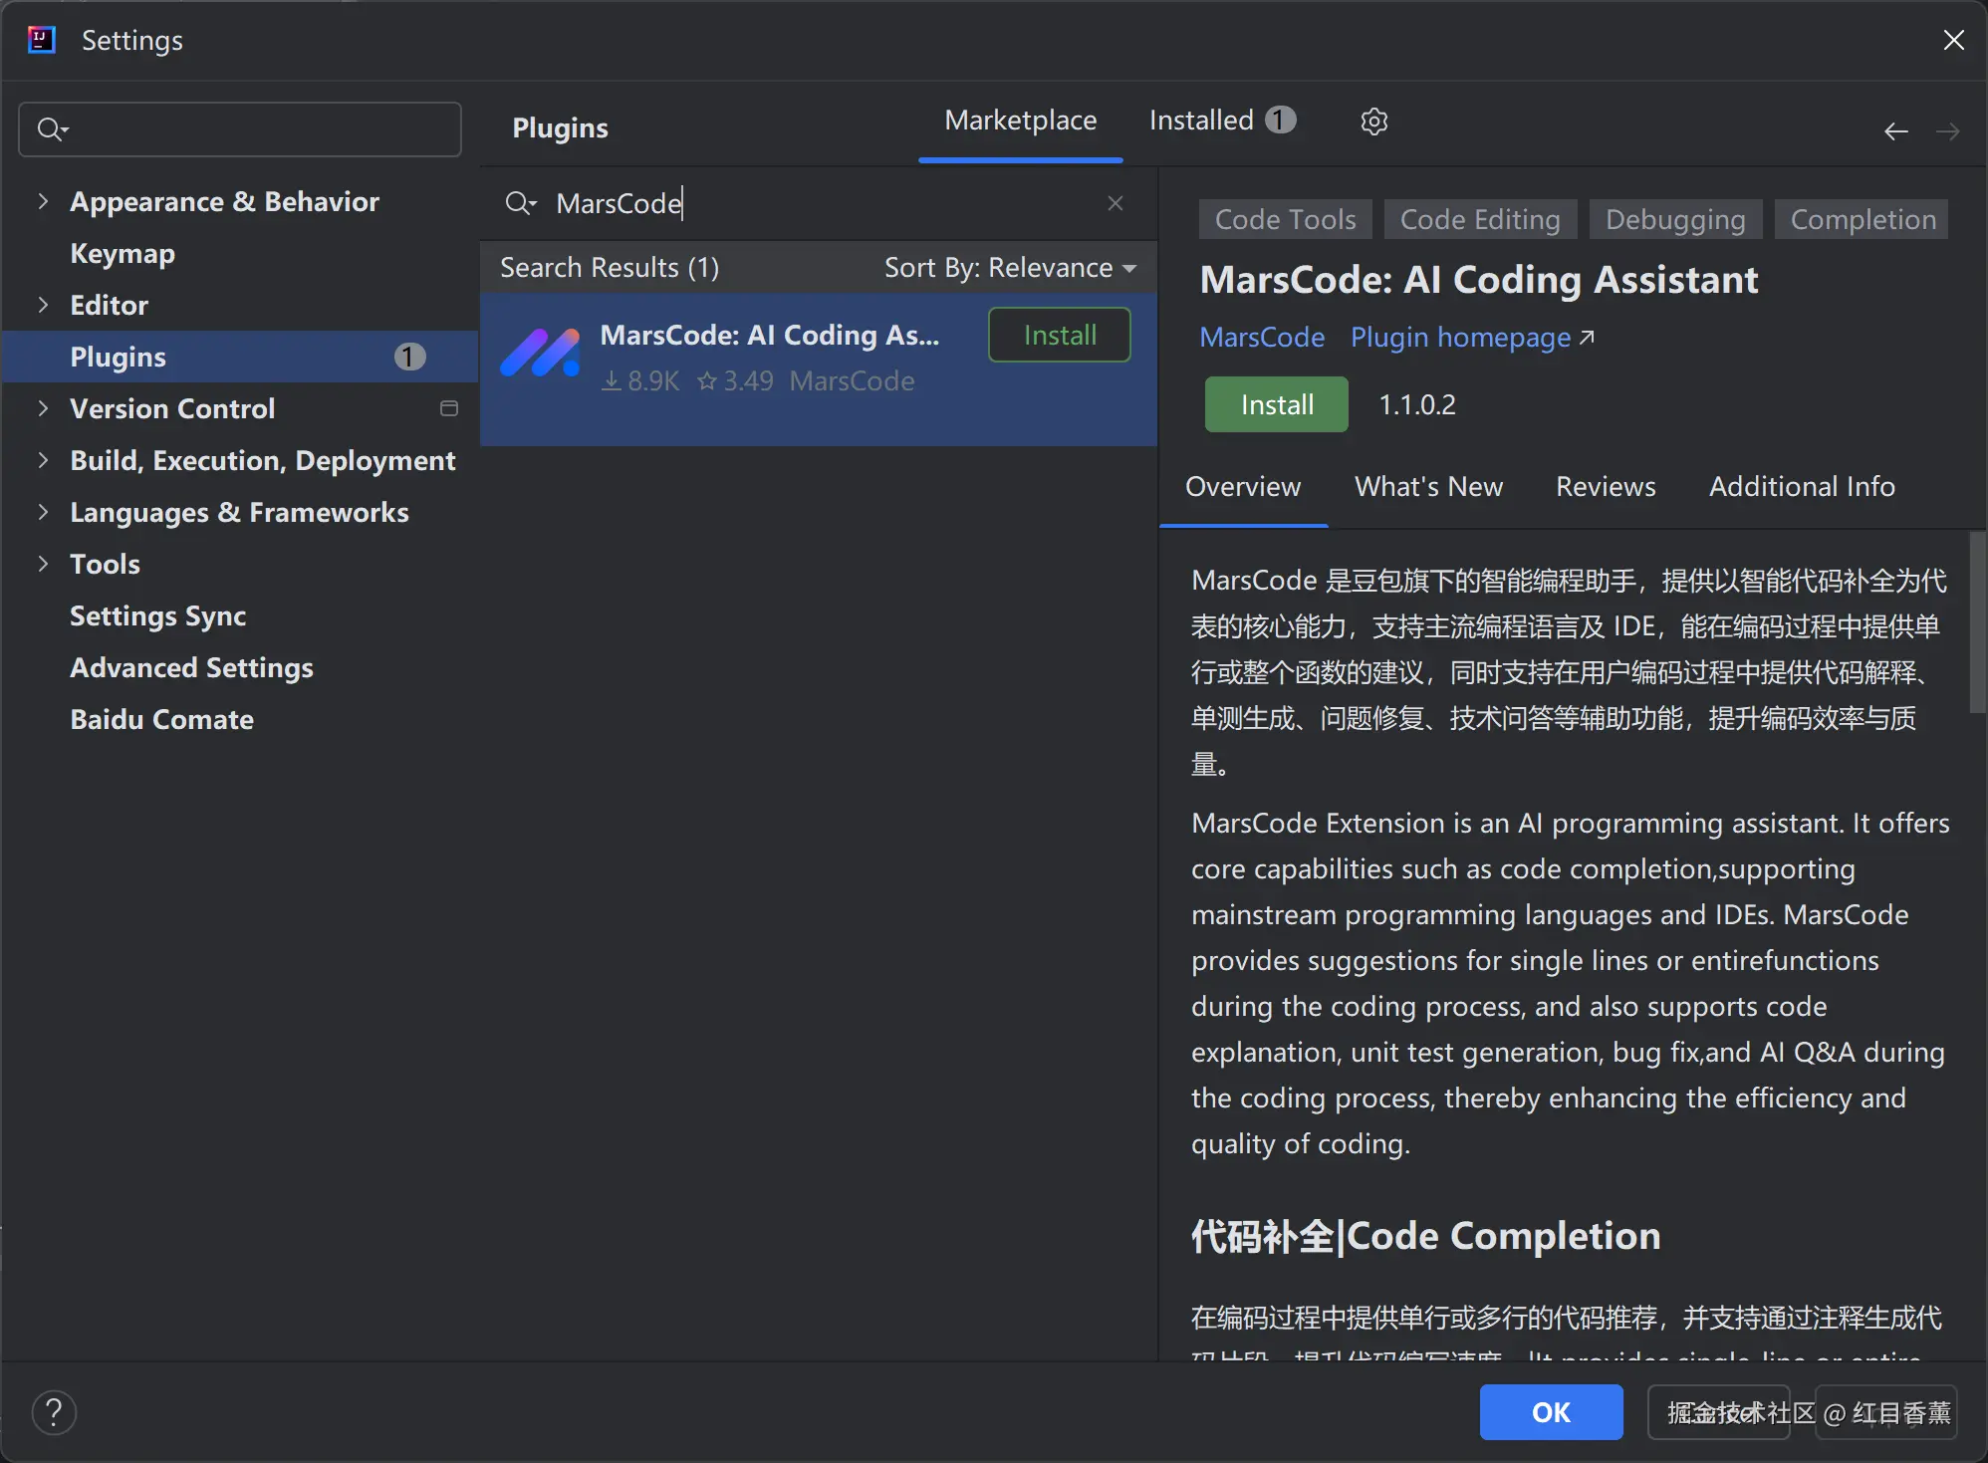Click the settings search magnifier icon

[x=51, y=129]
